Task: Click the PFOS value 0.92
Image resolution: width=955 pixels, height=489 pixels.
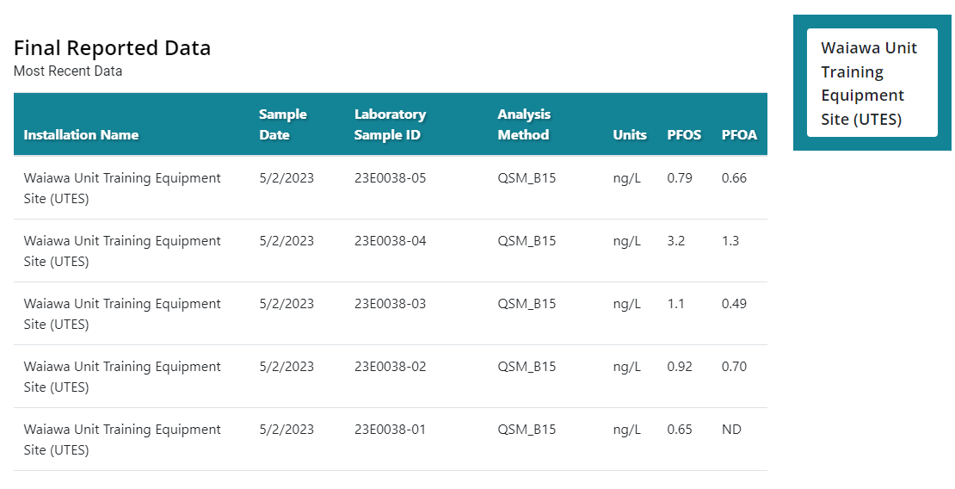Action: coord(680,367)
